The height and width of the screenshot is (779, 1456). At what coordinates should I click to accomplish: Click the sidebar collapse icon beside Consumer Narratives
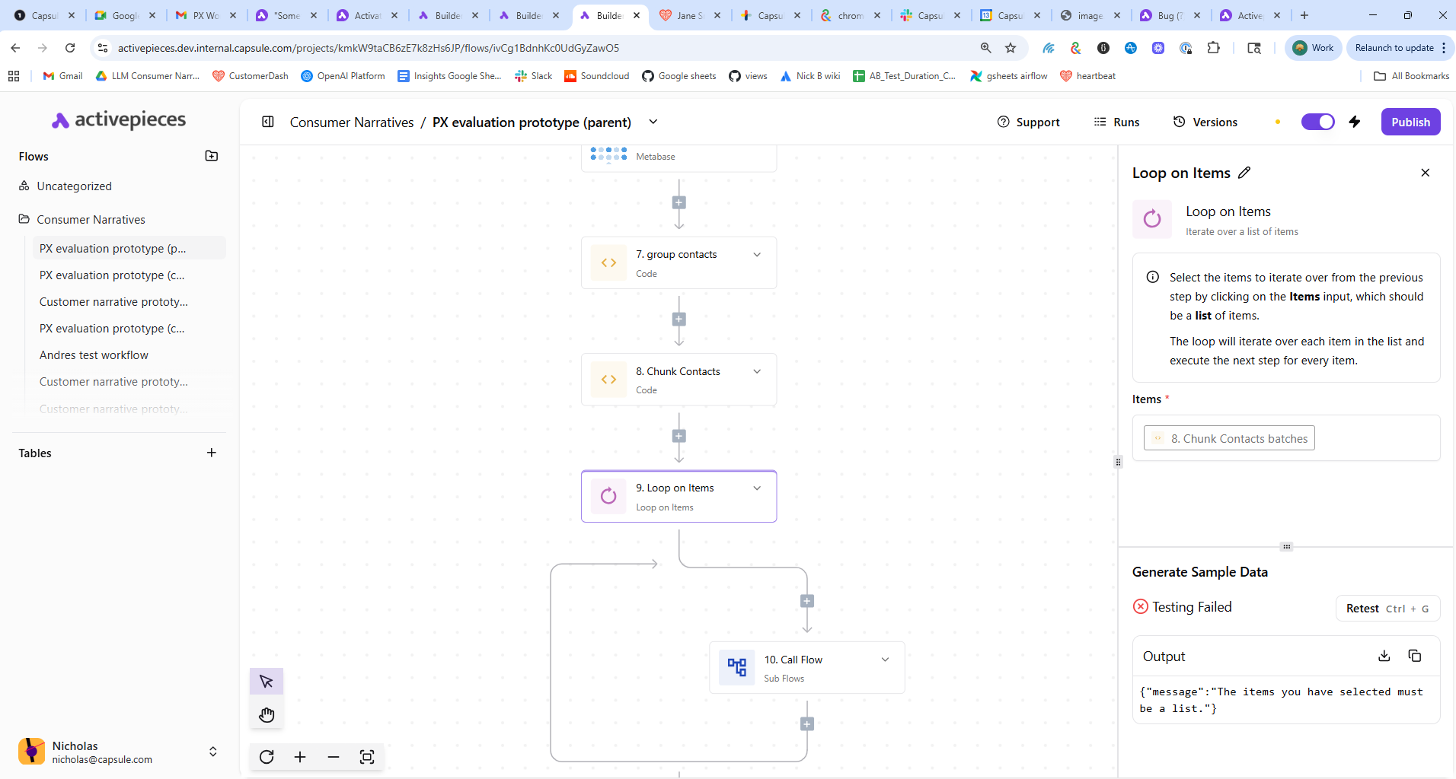[x=268, y=122]
